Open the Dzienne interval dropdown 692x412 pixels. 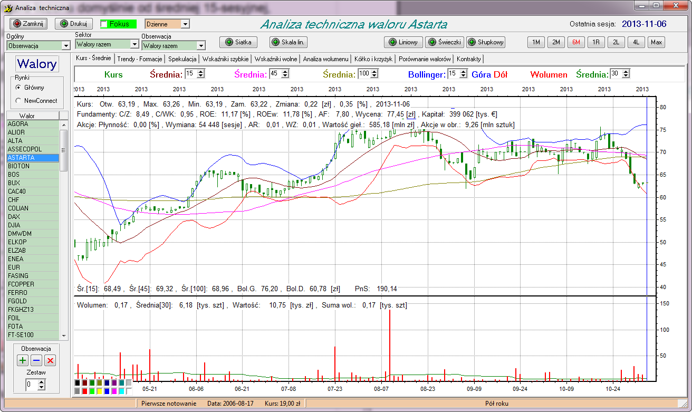click(185, 24)
